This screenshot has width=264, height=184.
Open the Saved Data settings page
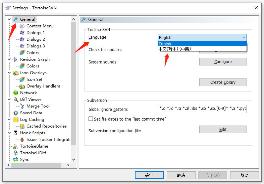point(31,113)
